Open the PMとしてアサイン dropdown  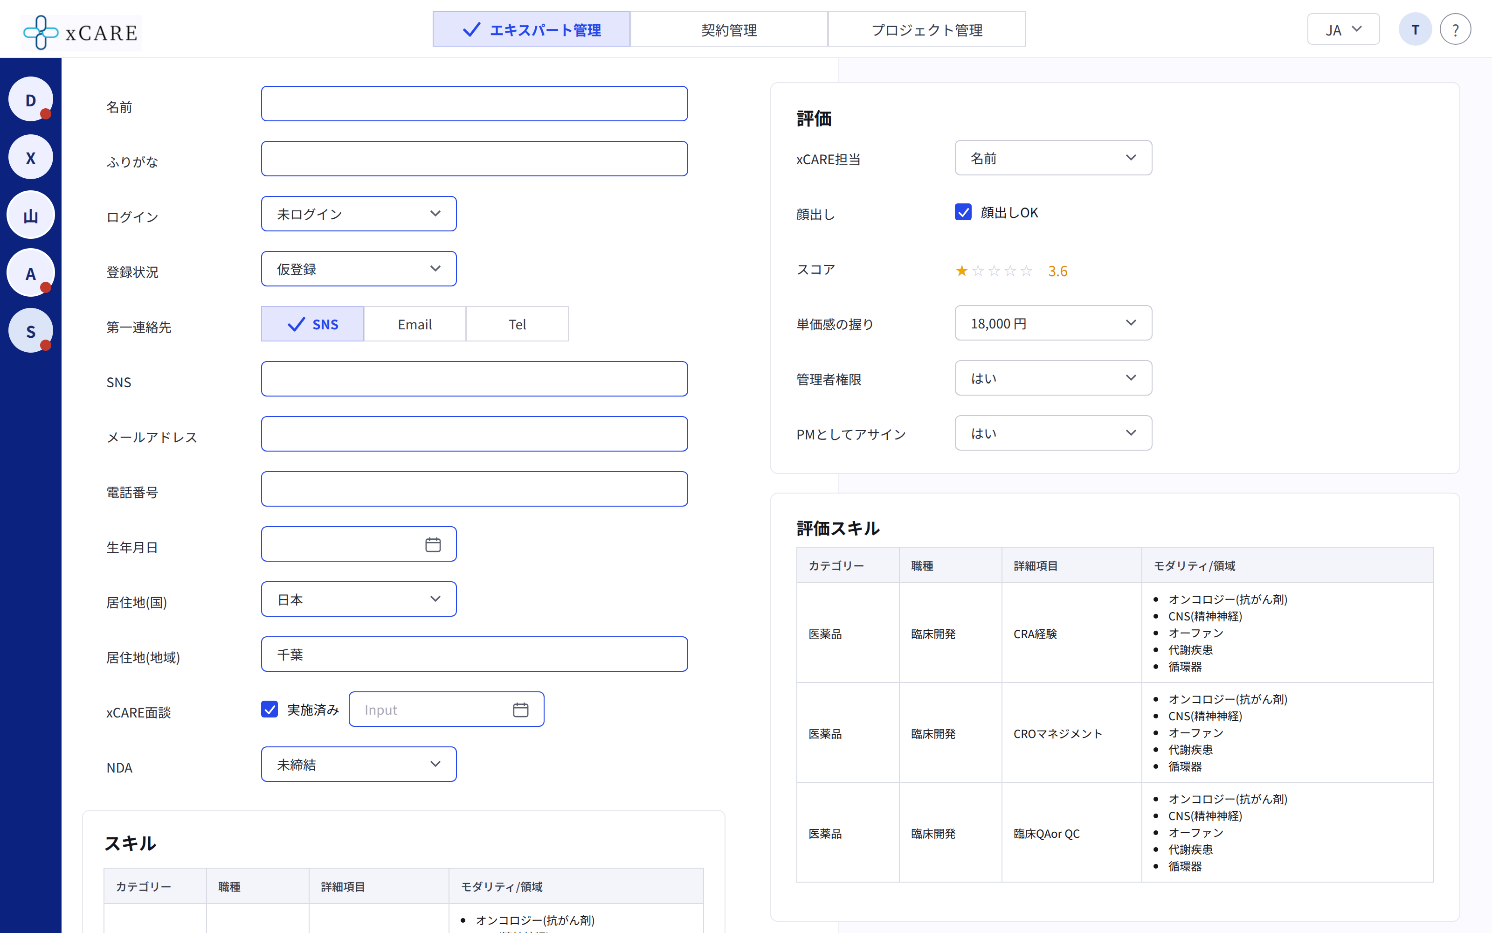(x=1053, y=432)
